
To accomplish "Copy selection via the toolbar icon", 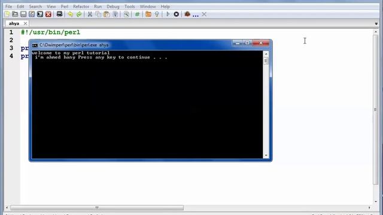I will 98,14.
